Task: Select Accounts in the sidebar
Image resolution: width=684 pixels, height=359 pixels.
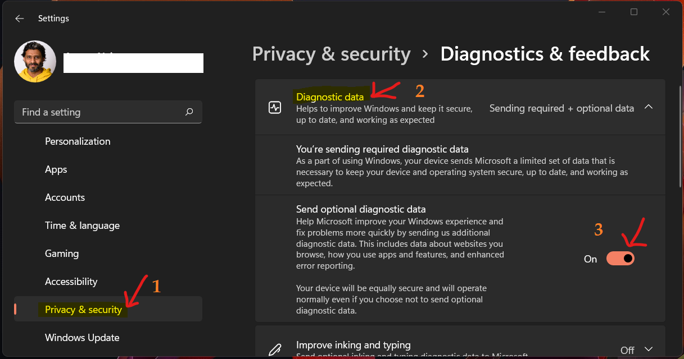Action: pos(65,197)
